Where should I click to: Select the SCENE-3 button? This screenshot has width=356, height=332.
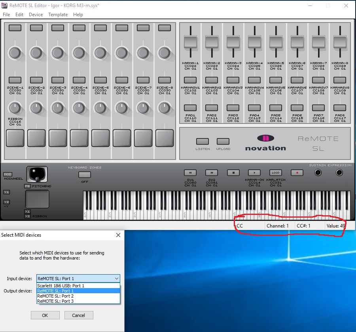[58, 80]
